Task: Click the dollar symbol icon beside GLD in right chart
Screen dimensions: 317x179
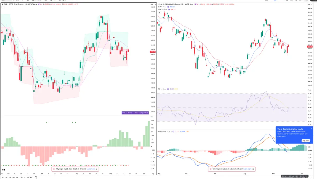Action: click(159, 4)
